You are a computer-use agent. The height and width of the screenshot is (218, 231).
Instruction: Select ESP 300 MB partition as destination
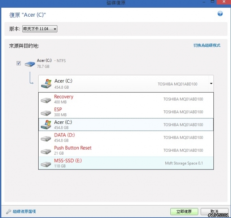click(x=126, y=112)
